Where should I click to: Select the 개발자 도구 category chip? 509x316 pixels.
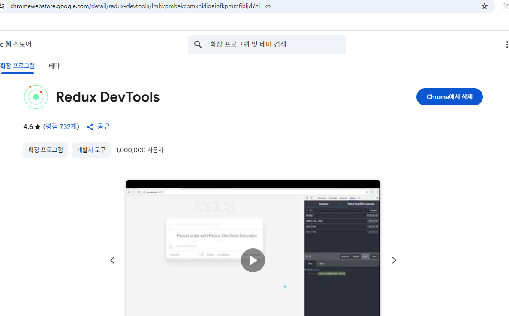coord(91,150)
